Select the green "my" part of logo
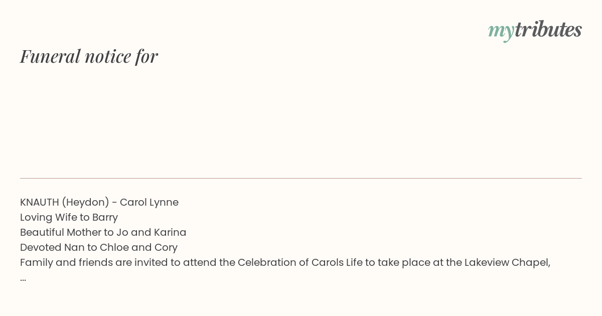The height and width of the screenshot is (316, 602). coord(501,32)
